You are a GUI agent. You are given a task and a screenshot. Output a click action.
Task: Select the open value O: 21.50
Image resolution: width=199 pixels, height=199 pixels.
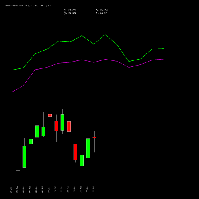pyautogui.click(x=70, y=14)
